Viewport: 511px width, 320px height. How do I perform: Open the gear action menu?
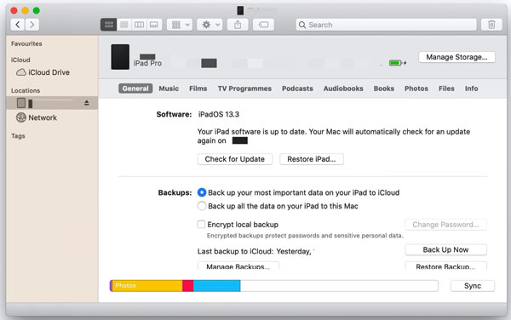click(x=210, y=25)
